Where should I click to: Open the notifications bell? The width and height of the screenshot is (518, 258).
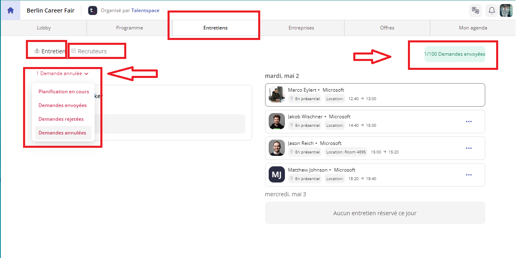coord(492,10)
